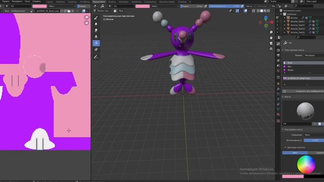The image size is (324, 182).
Task: Open the Object Data properties tab icon
Action: click(x=278, y=109)
